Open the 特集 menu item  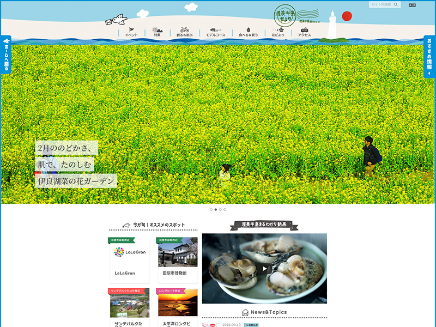click(158, 32)
